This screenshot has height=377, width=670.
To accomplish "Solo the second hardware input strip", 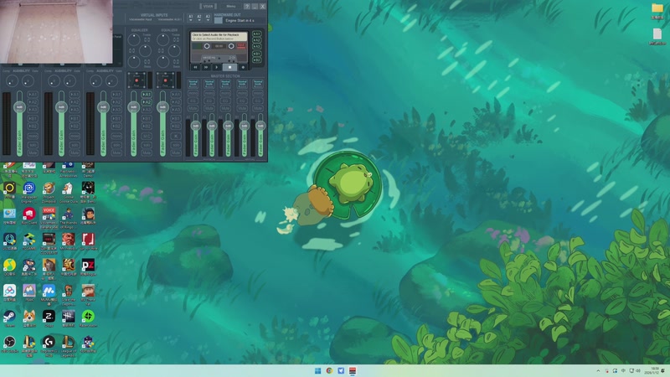I will (75, 145).
